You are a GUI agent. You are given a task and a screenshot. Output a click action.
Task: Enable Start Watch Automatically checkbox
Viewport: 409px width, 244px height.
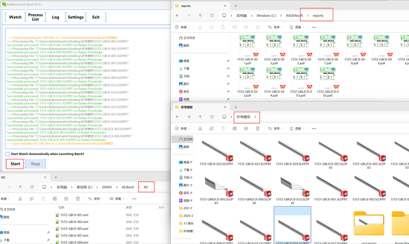coord(8,154)
